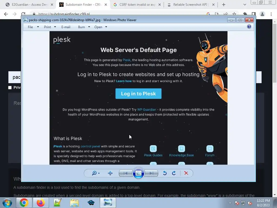Rotate image clockwise
The image size is (277, 208).
[x=174, y=173]
